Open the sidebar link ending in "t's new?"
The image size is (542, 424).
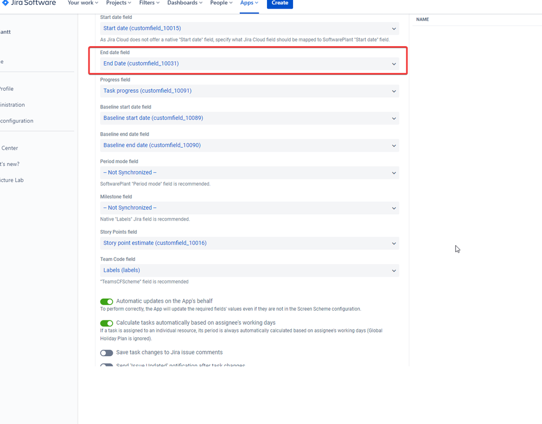(10, 164)
